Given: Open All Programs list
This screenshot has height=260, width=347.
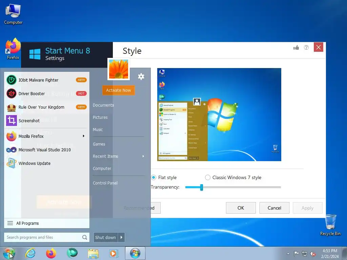Looking at the screenshot, I should coord(47,223).
